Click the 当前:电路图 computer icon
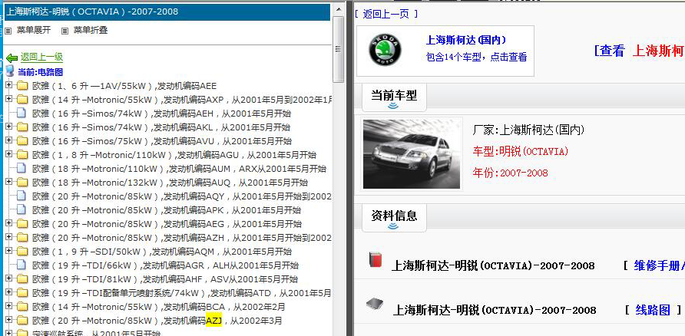 point(10,71)
